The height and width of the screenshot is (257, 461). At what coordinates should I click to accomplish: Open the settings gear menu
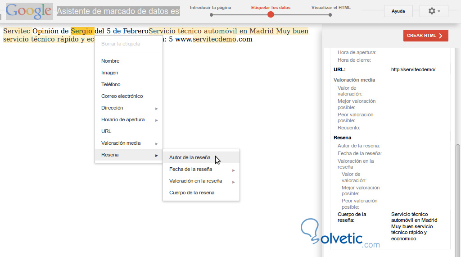434,11
